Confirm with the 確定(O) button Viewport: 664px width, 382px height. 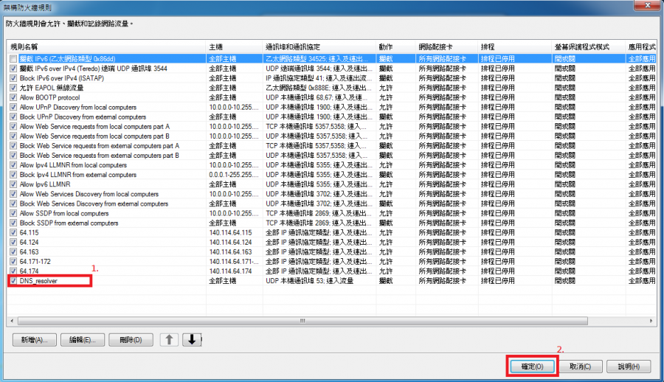click(x=533, y=366)
